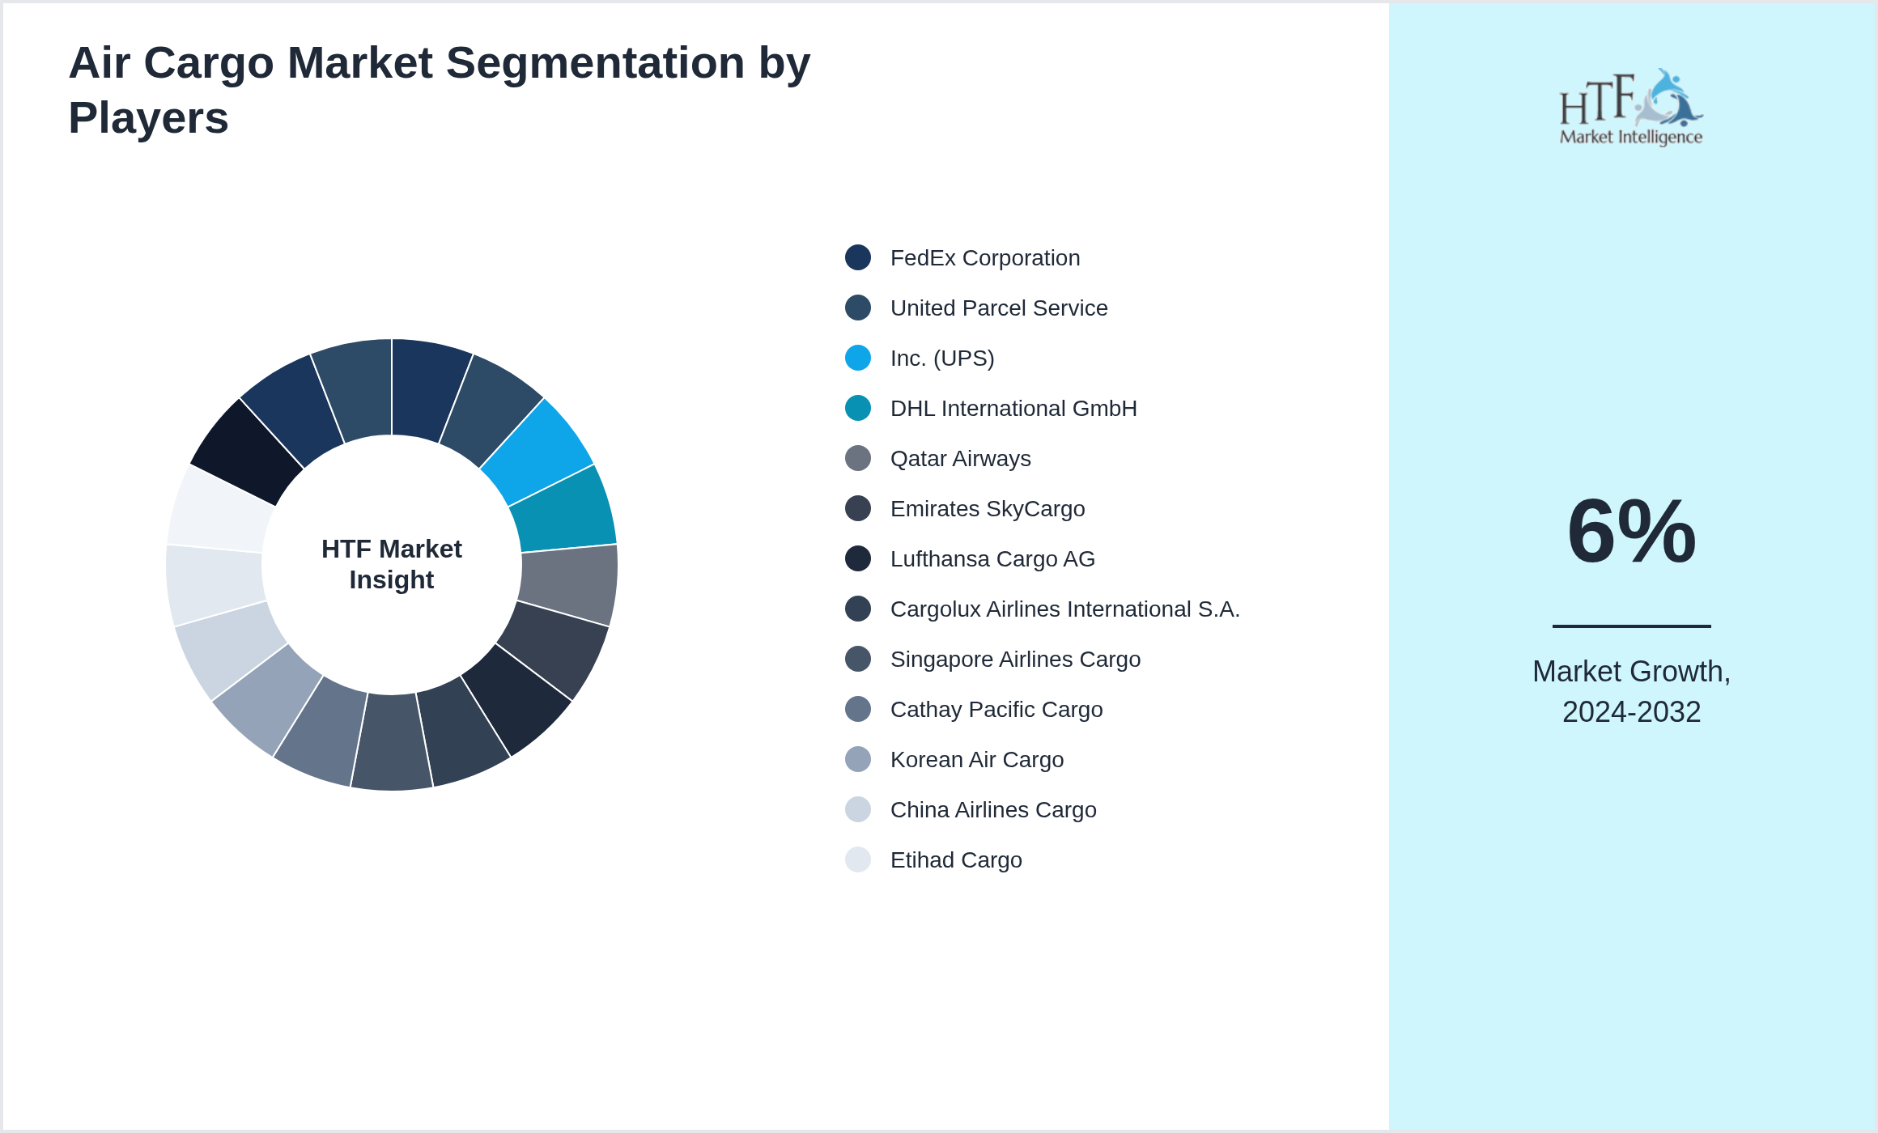This screenshot has height=1133, width=1878.
Task: Click the Emirates SkyCargo legend color dot
Action: click(x=858, y=508)
